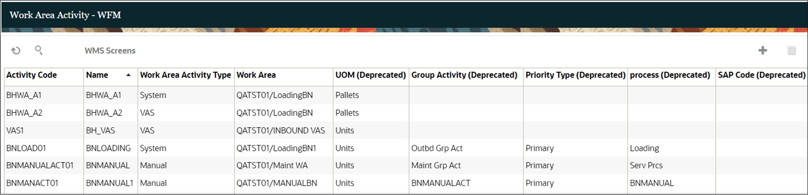Click the BNMANUALACT01 activity code cell
Screen dimensions: 808x195
(40, 165)
